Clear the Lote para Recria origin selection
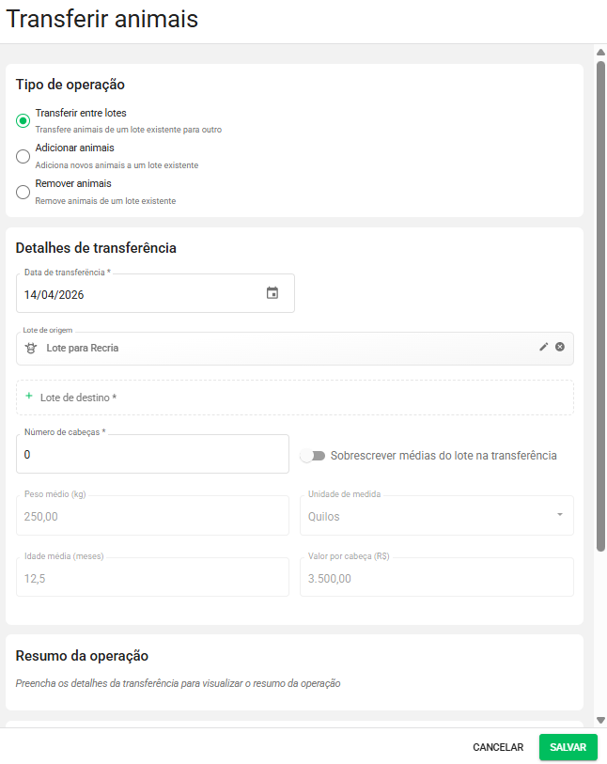This screenshot has height=764, width=607. (x=560, y=347)
